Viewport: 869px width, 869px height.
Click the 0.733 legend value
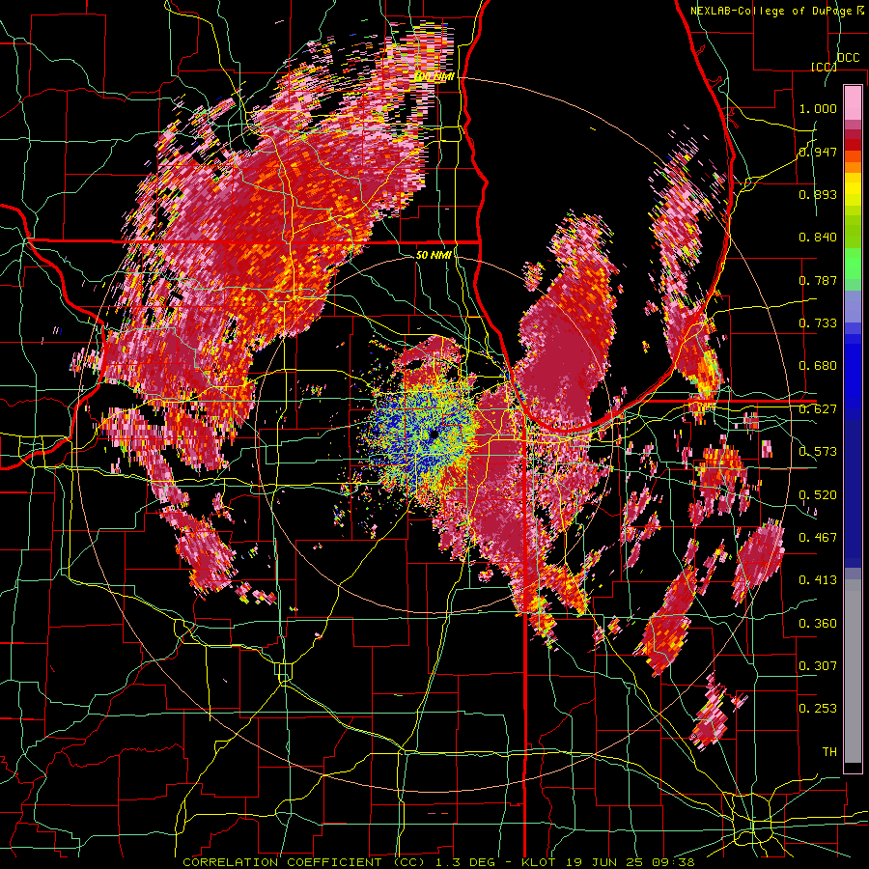click(818, 323)
